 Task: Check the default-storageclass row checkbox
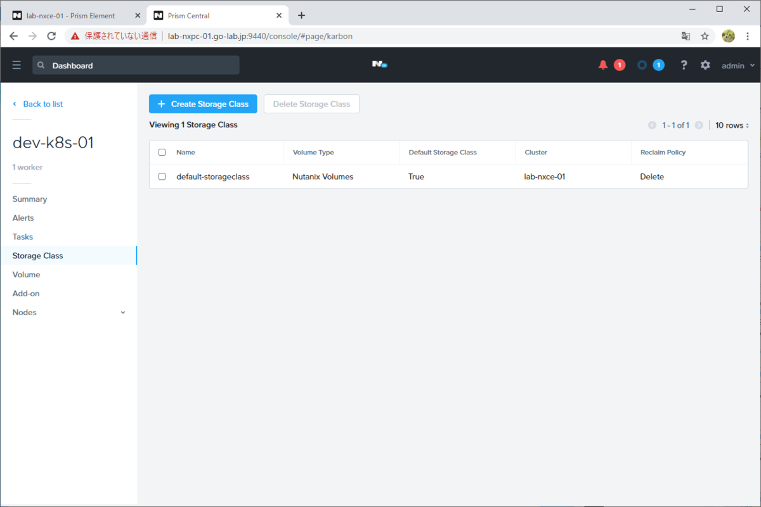(162, 177)
